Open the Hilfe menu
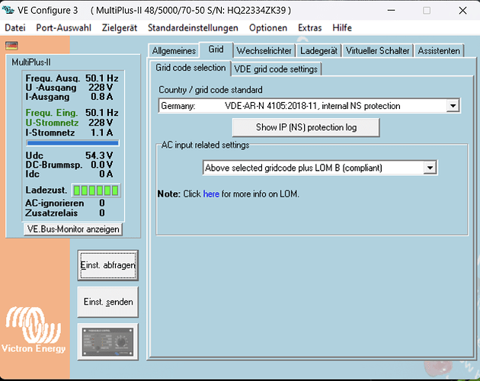Screen dimensions: 480x381 click(x=342, y=28)
